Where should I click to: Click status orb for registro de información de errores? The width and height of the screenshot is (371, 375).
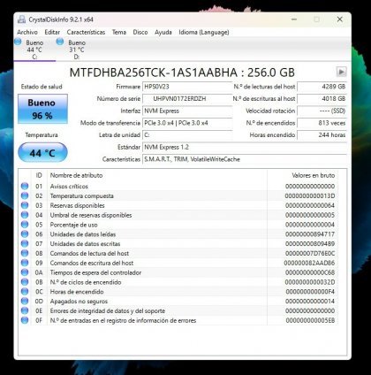(x=25, y=320)
